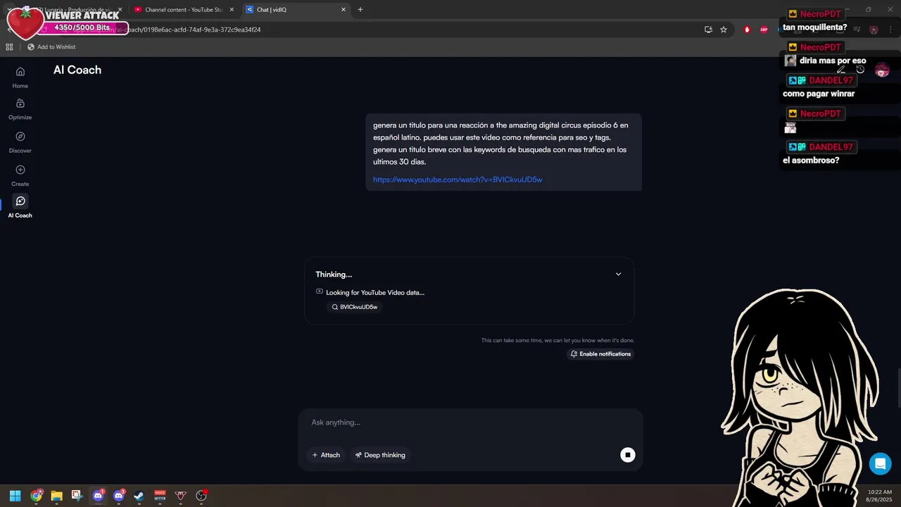The image size is (901, 507).
Task: Enable notifications for the response
Action: point(600,354)
